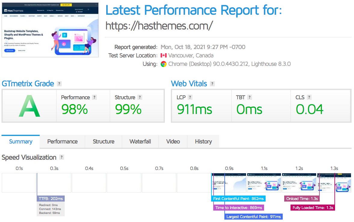Click the Onload Time: 1.3s marker
Viewport: 354px width, 222px height.
pyautogui.click(x=302, y=199)
